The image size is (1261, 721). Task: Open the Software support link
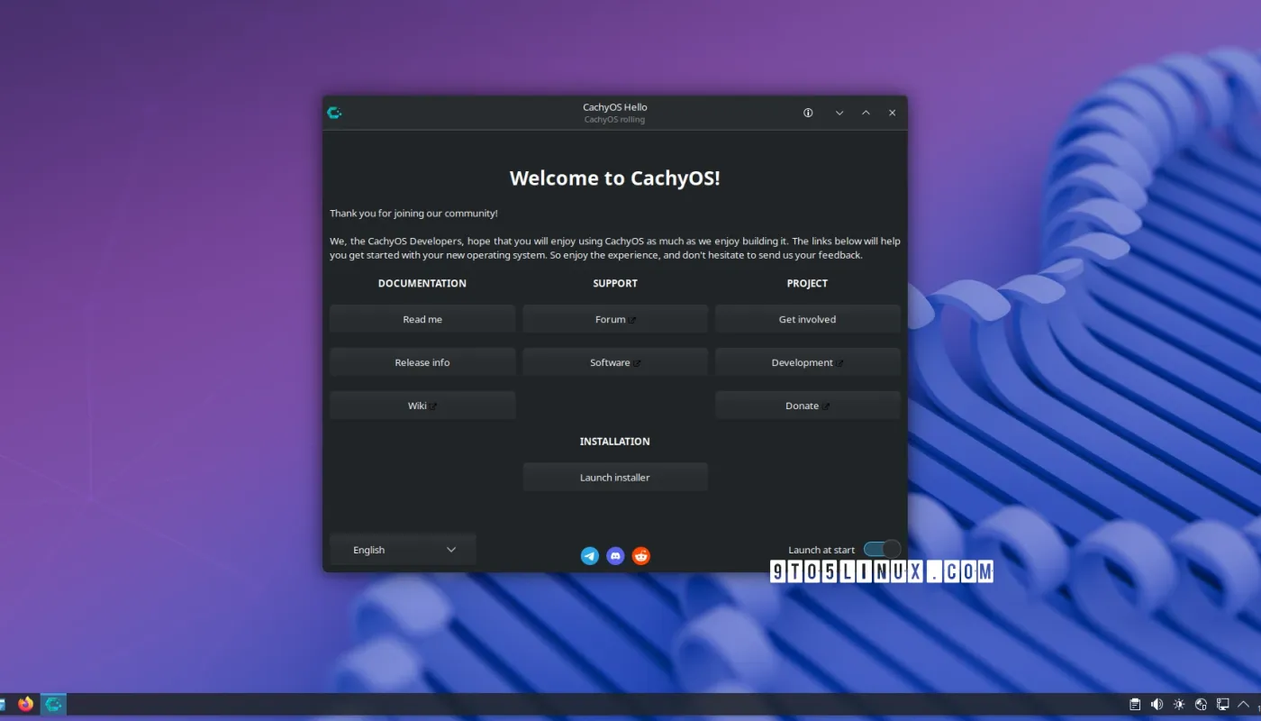(x=615, y=362)
